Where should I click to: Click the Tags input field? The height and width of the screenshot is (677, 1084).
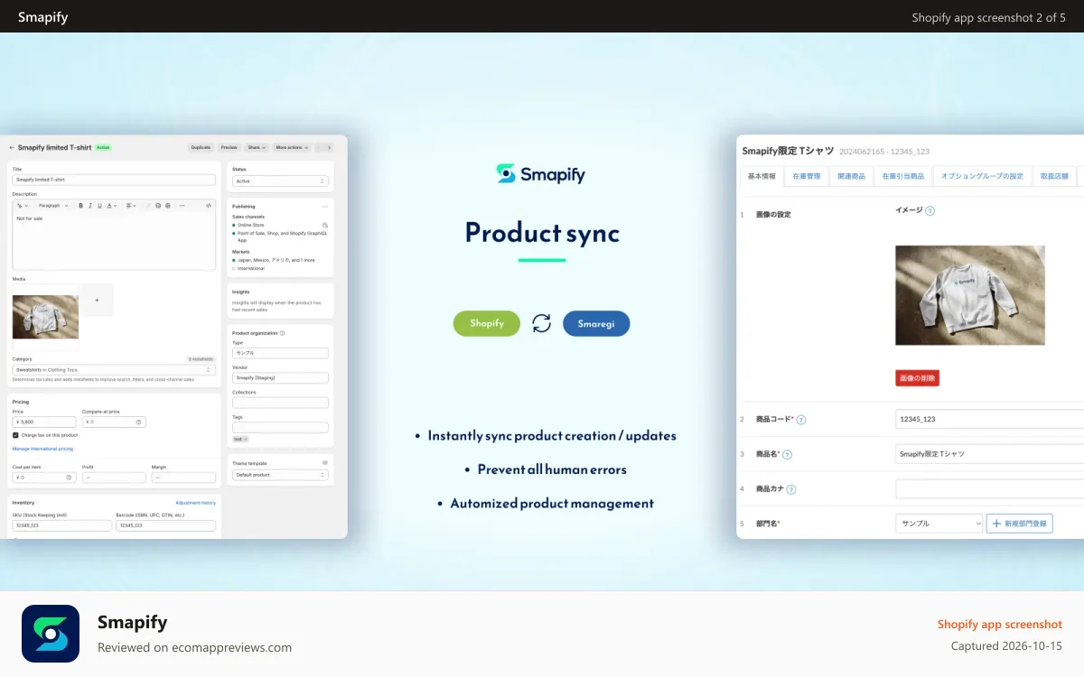point(280,427)
